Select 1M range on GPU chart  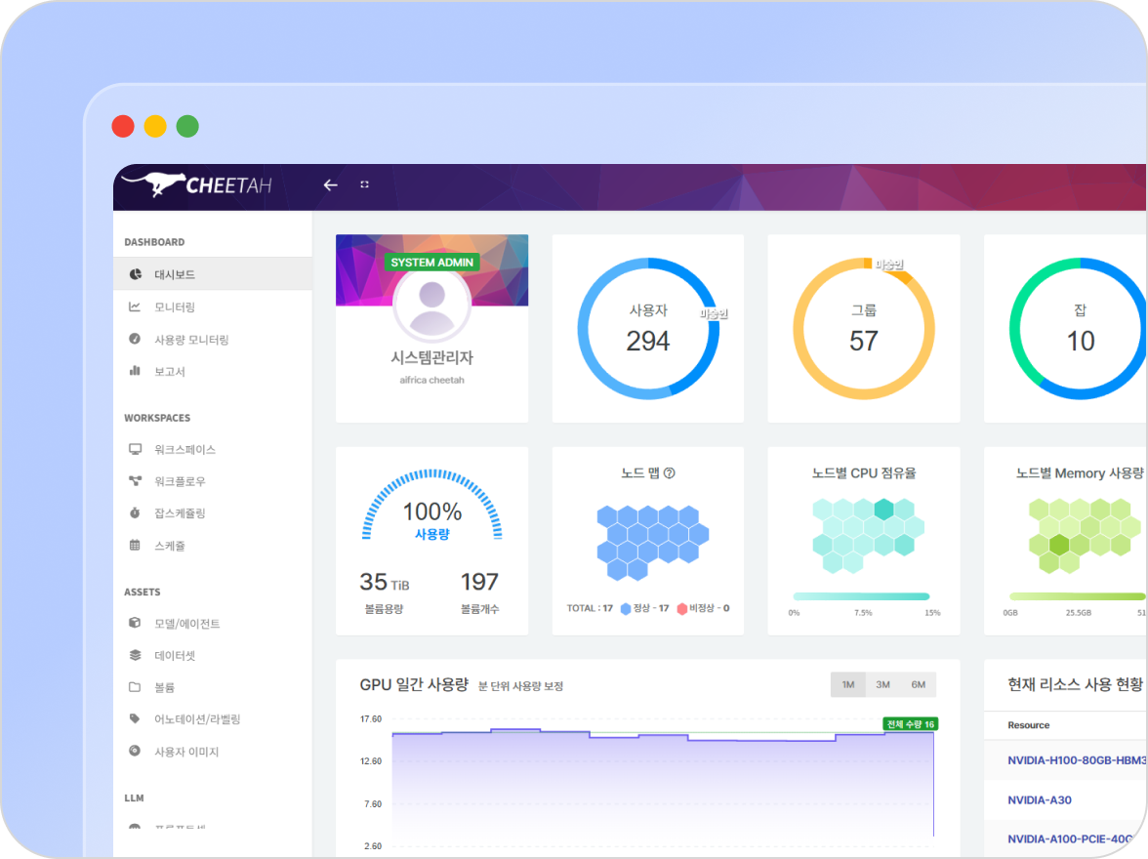click(x=847, y=684)
